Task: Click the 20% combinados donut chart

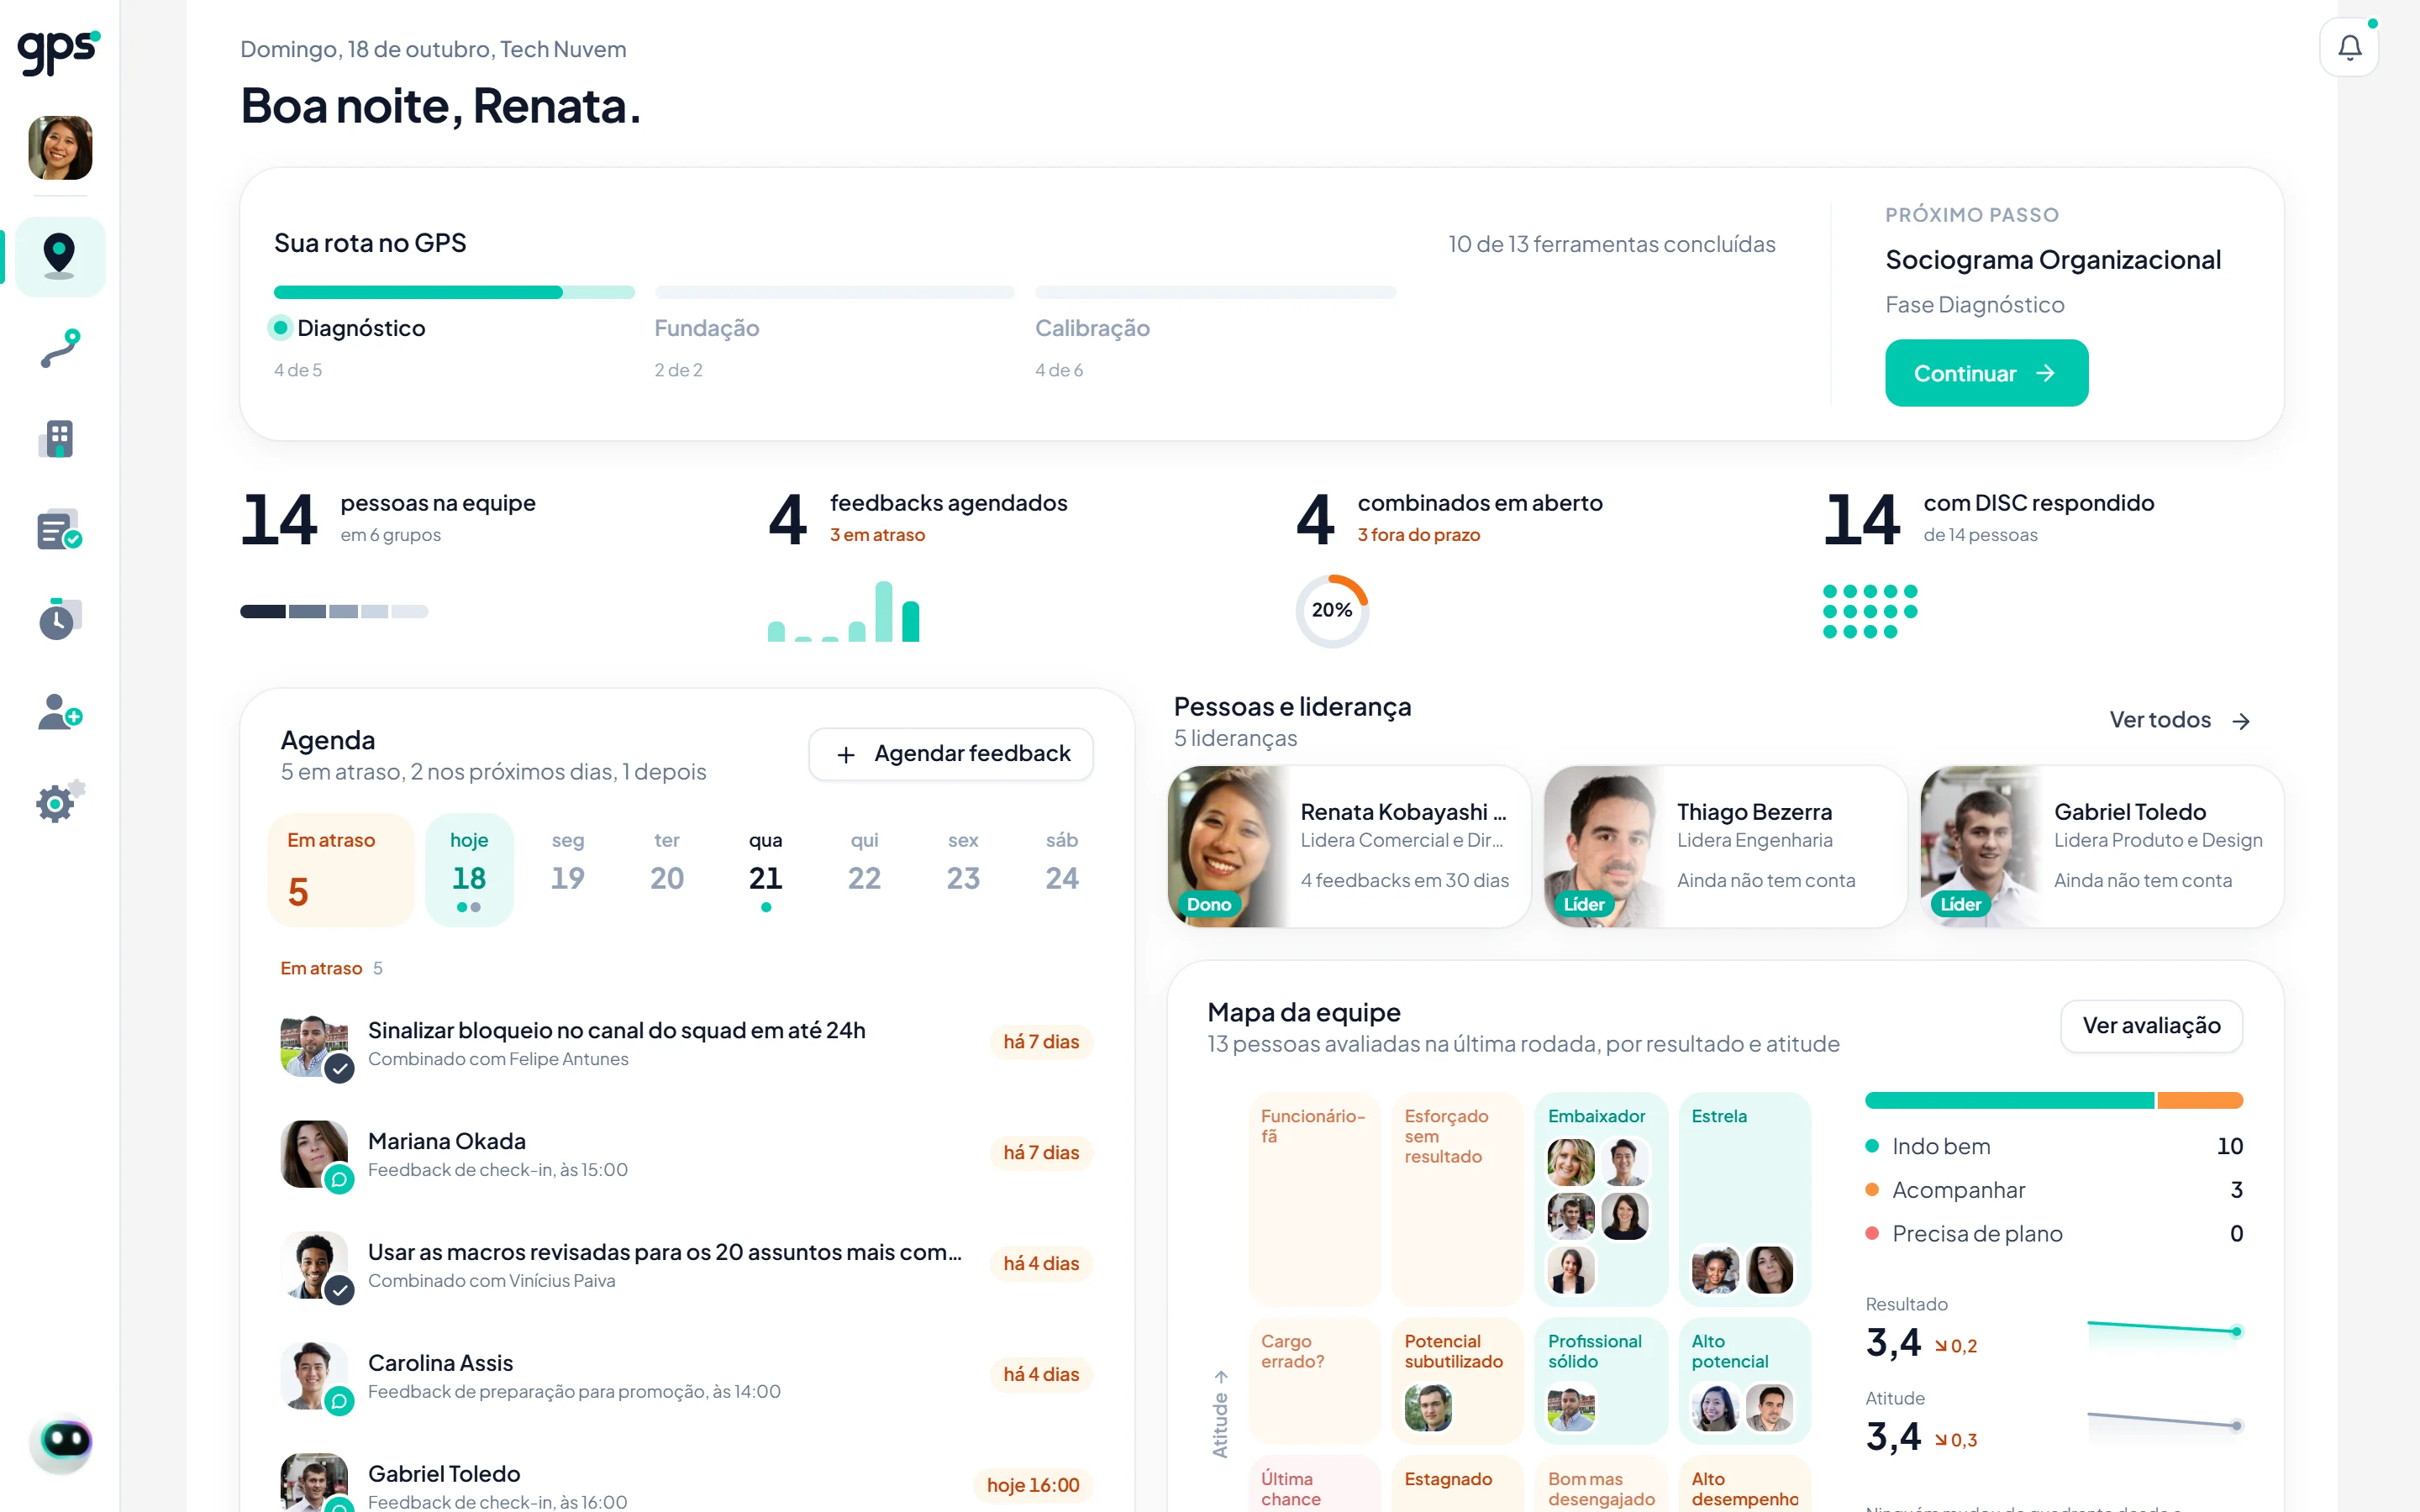Action: tap(1332, 610)
